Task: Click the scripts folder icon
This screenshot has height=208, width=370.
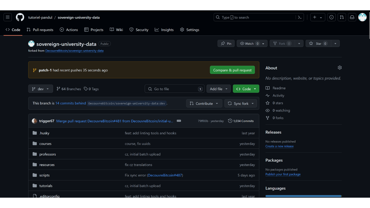Action: [35, 175]
